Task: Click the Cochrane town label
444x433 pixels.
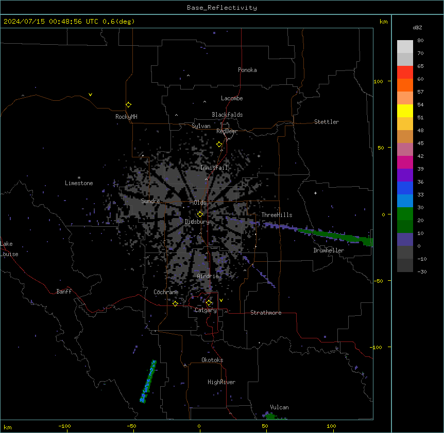Action: click(166, 292)
